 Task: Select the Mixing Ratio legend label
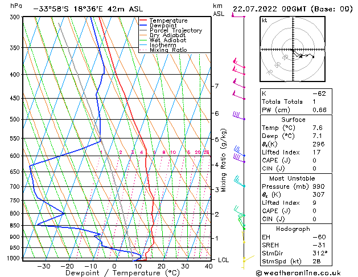pos(168,50)
